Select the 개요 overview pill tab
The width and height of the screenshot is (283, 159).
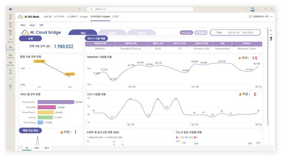tap(83, 33)
